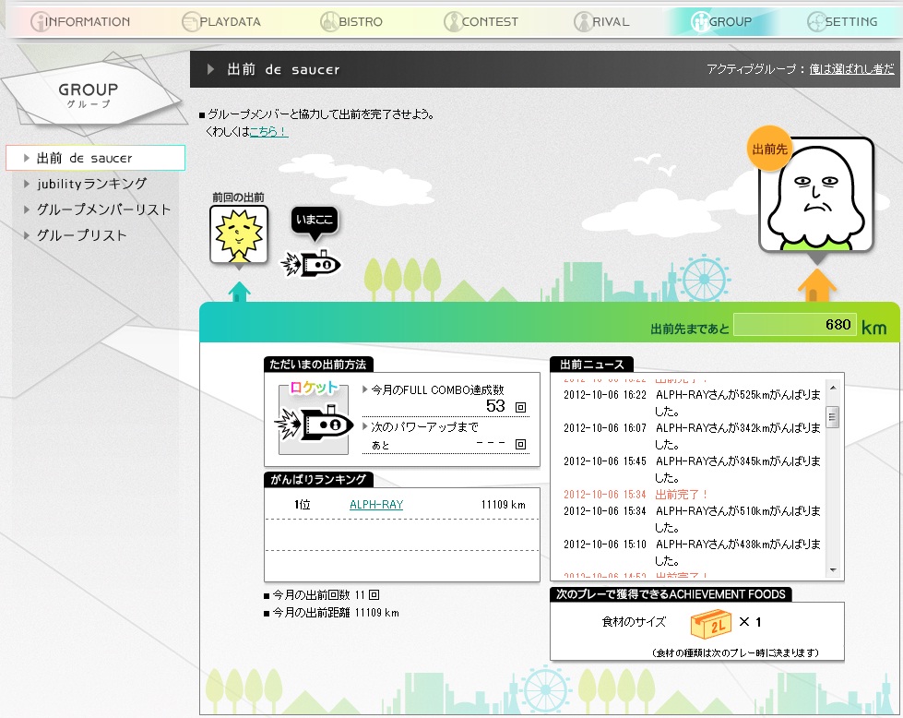This screenshot has width=903, height=718.
Task: Open グループメンバーリスト sidebar item
Action: pyautogui.click(x=103, y=209)
